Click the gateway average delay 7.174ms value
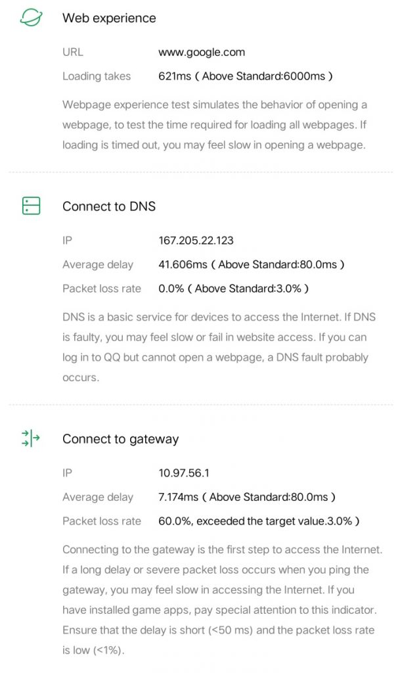The height and width of the screenshot is (673, 402). point(247,497)
